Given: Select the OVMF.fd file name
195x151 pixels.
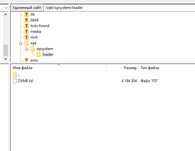Looking at the screenshot, I should tap(25, 81).
